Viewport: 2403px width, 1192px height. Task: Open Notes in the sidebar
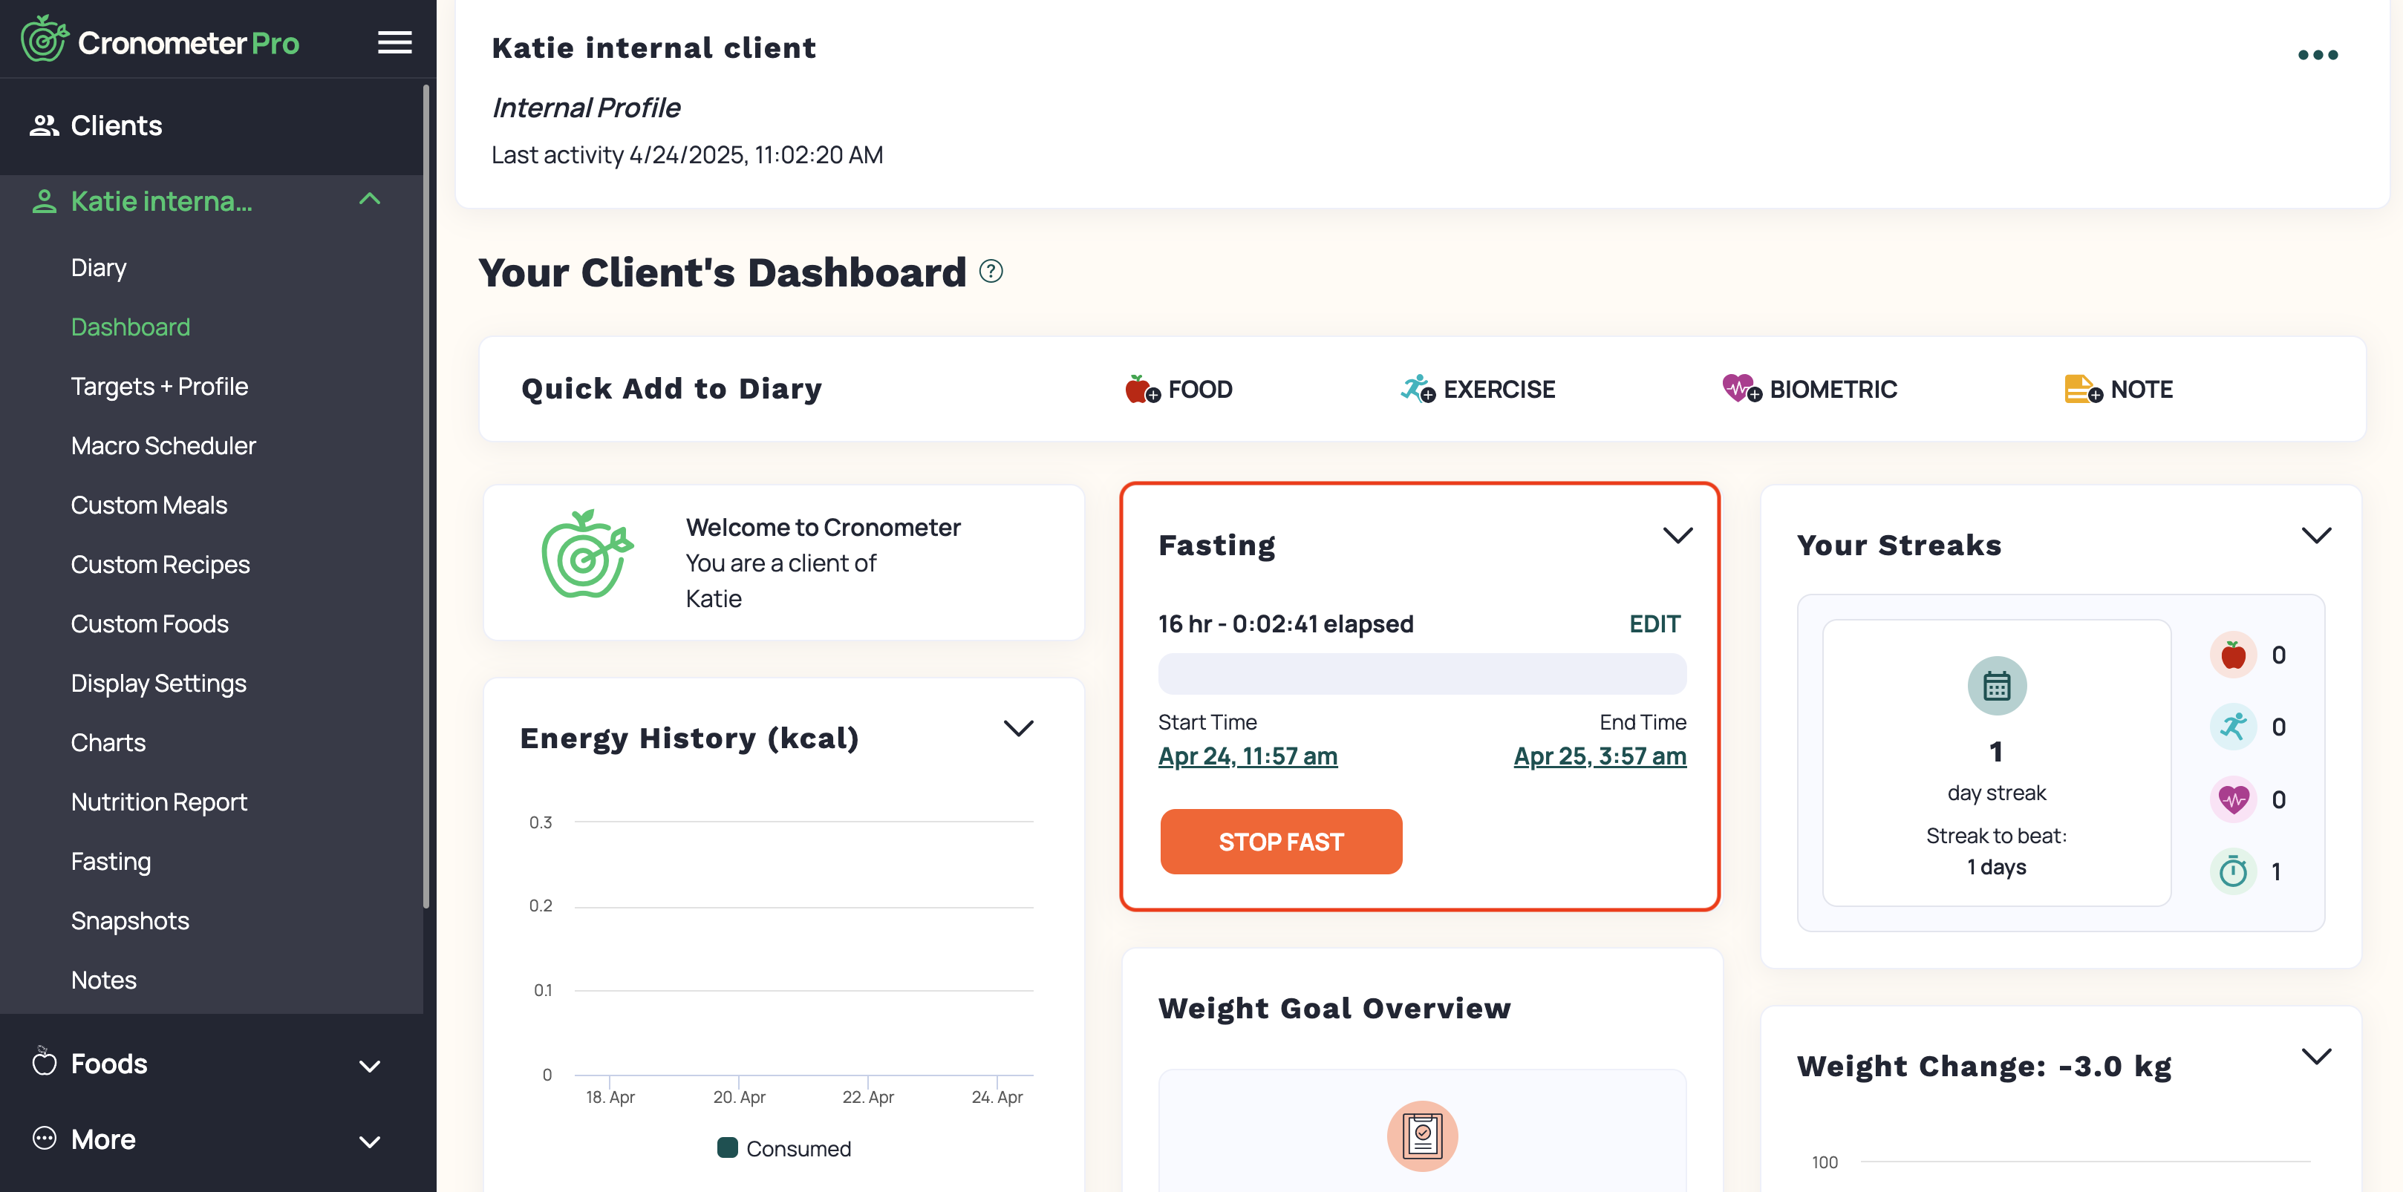(x=103, y=979)
